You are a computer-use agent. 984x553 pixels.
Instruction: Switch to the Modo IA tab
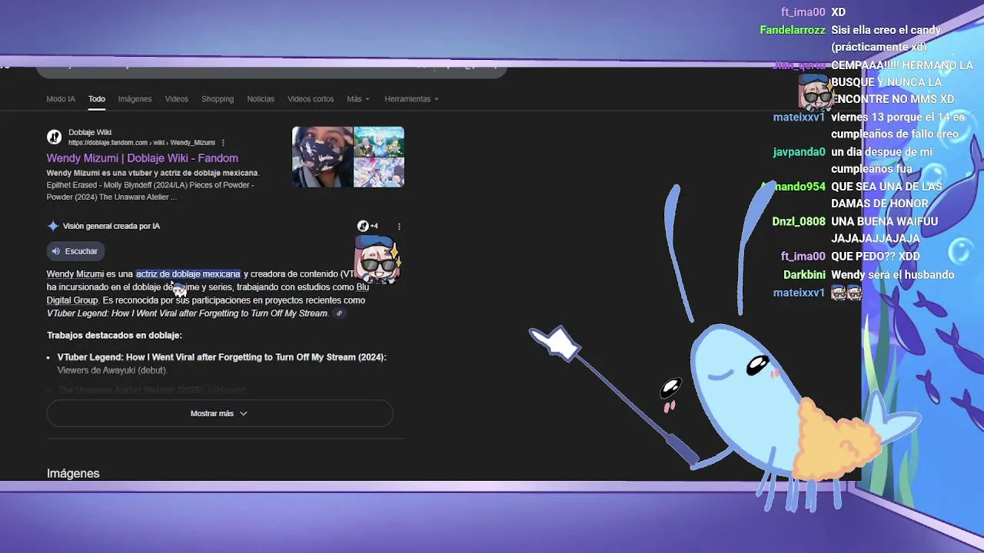(61, 99)
